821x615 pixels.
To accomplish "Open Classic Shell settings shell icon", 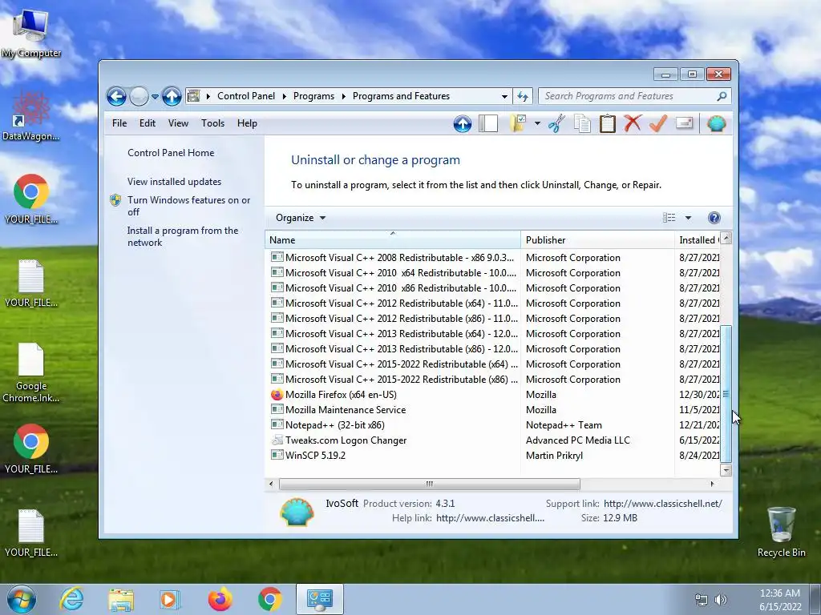I will pos(716,124).
